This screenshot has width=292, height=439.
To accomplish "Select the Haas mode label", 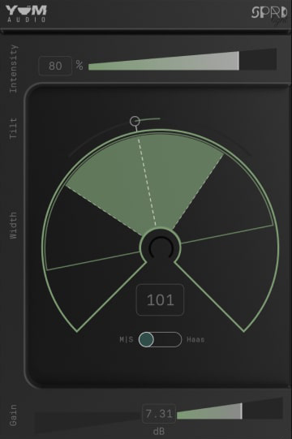I will [x=195, y=340].
